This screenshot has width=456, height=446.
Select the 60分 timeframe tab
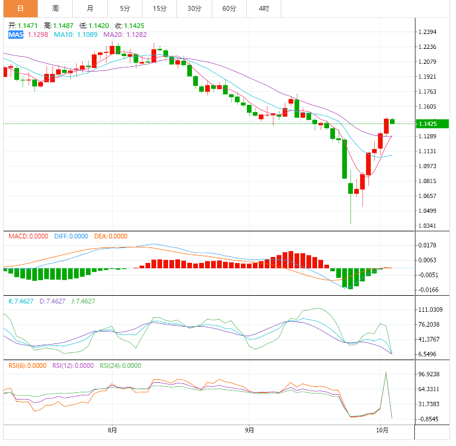click(x=229, y=8)
